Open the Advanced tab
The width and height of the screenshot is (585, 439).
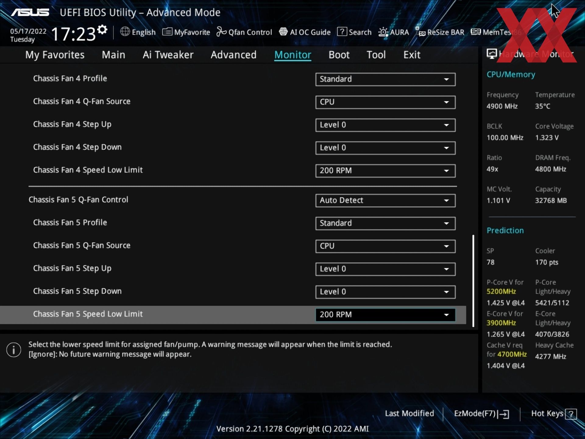[x=233, y=55]
